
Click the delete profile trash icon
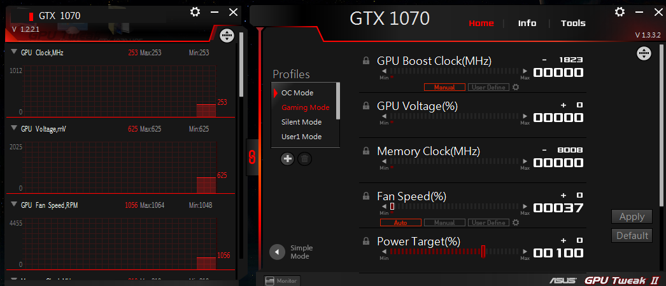(x=305, y=158)
